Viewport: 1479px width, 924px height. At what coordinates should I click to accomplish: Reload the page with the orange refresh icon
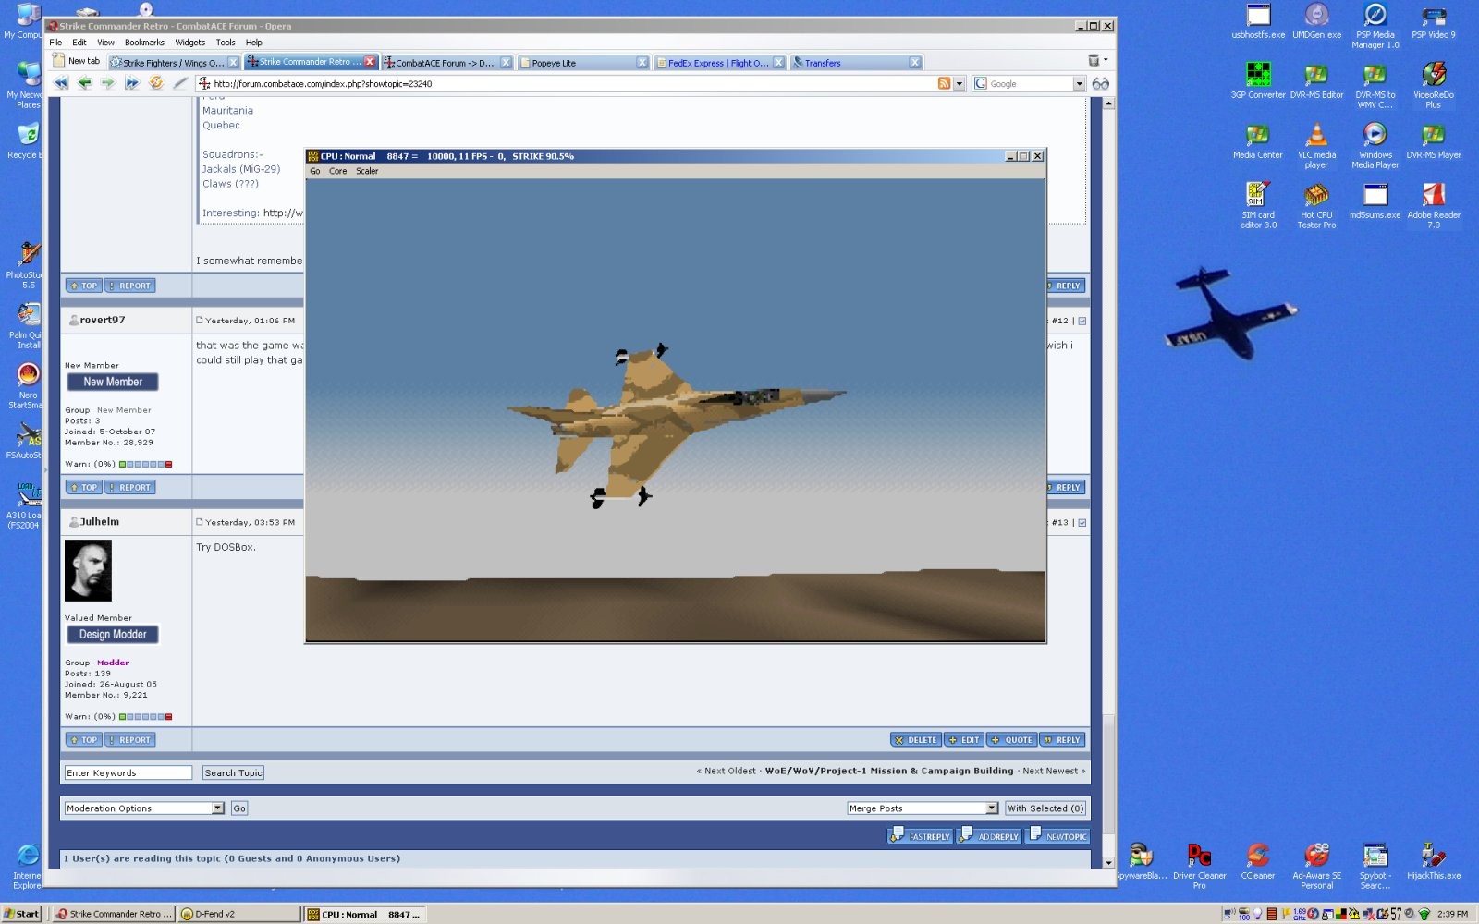point(155,83)
